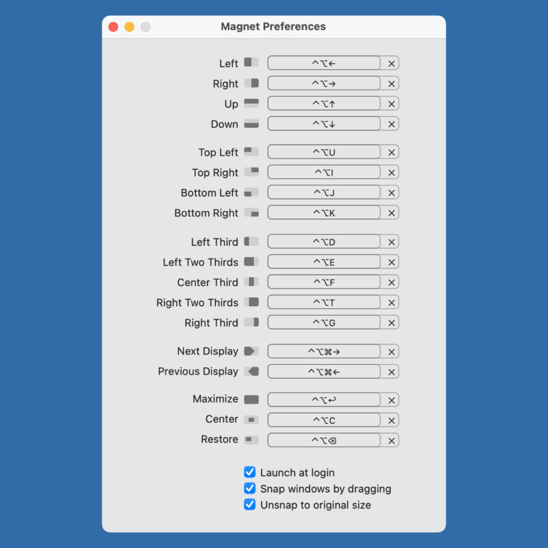Clear the Left Third shortcut
This screenshot has width=548, height=548.
[x=391, y=242]
